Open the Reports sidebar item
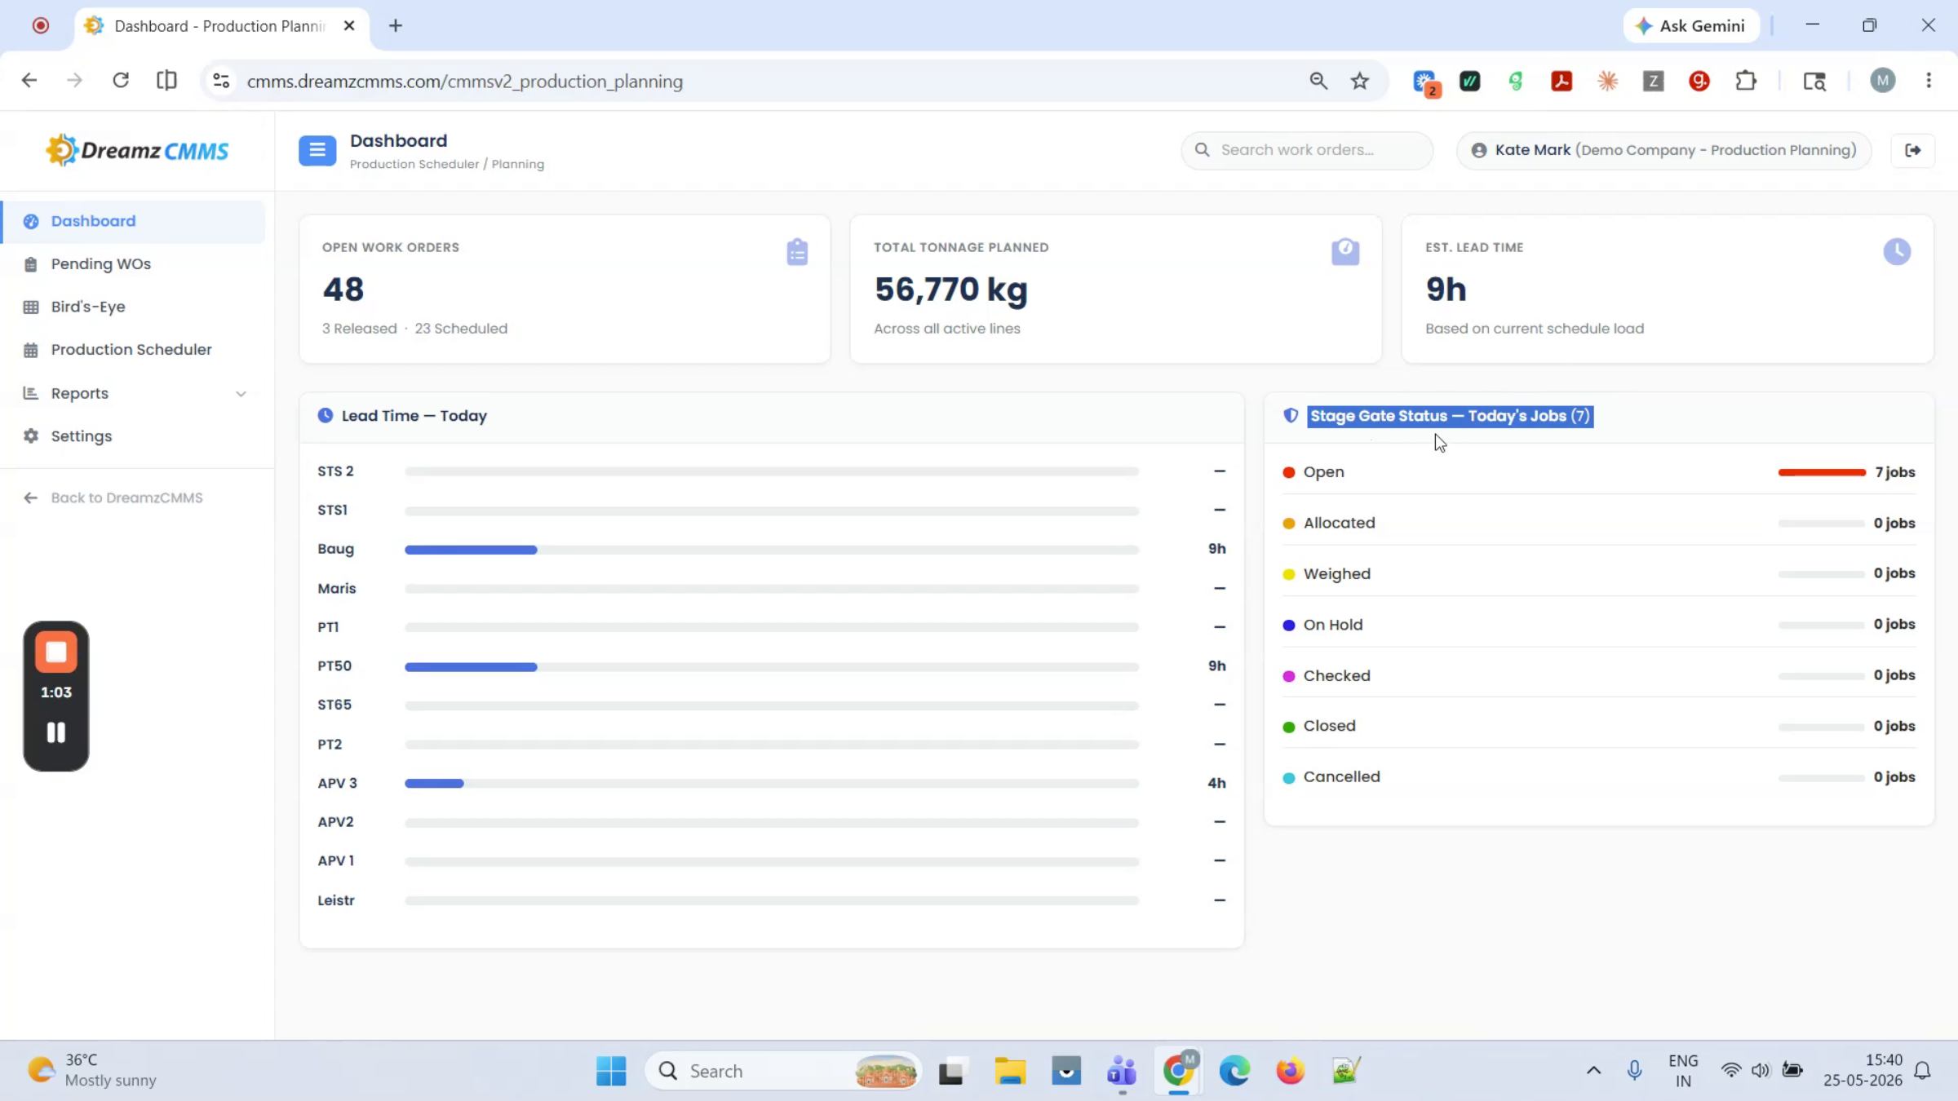Viewport: 1958px width, 1101px height. [x=134, y=393]
